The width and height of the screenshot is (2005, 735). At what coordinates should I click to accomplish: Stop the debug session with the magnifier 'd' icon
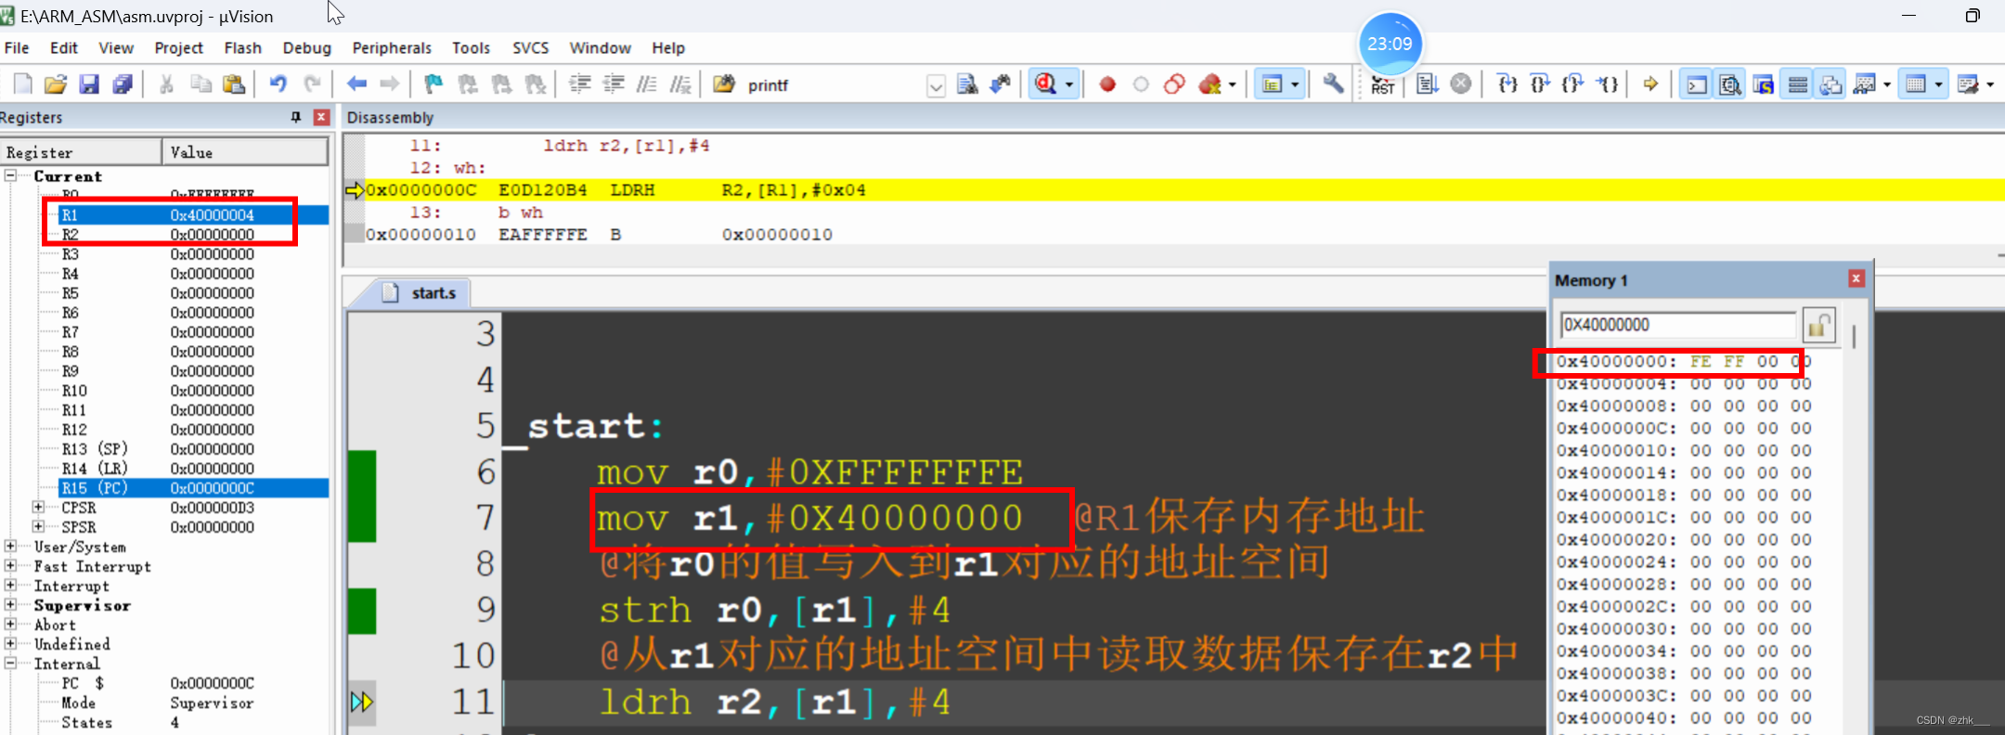1046,84
